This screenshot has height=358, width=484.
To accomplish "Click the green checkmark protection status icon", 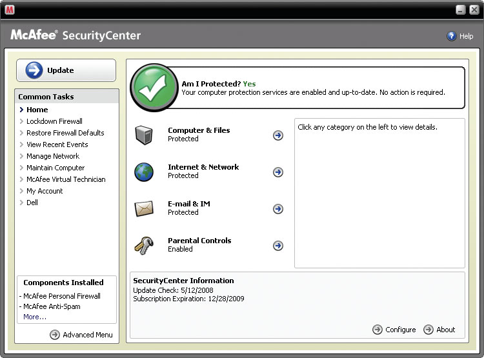I will point(155,88).
